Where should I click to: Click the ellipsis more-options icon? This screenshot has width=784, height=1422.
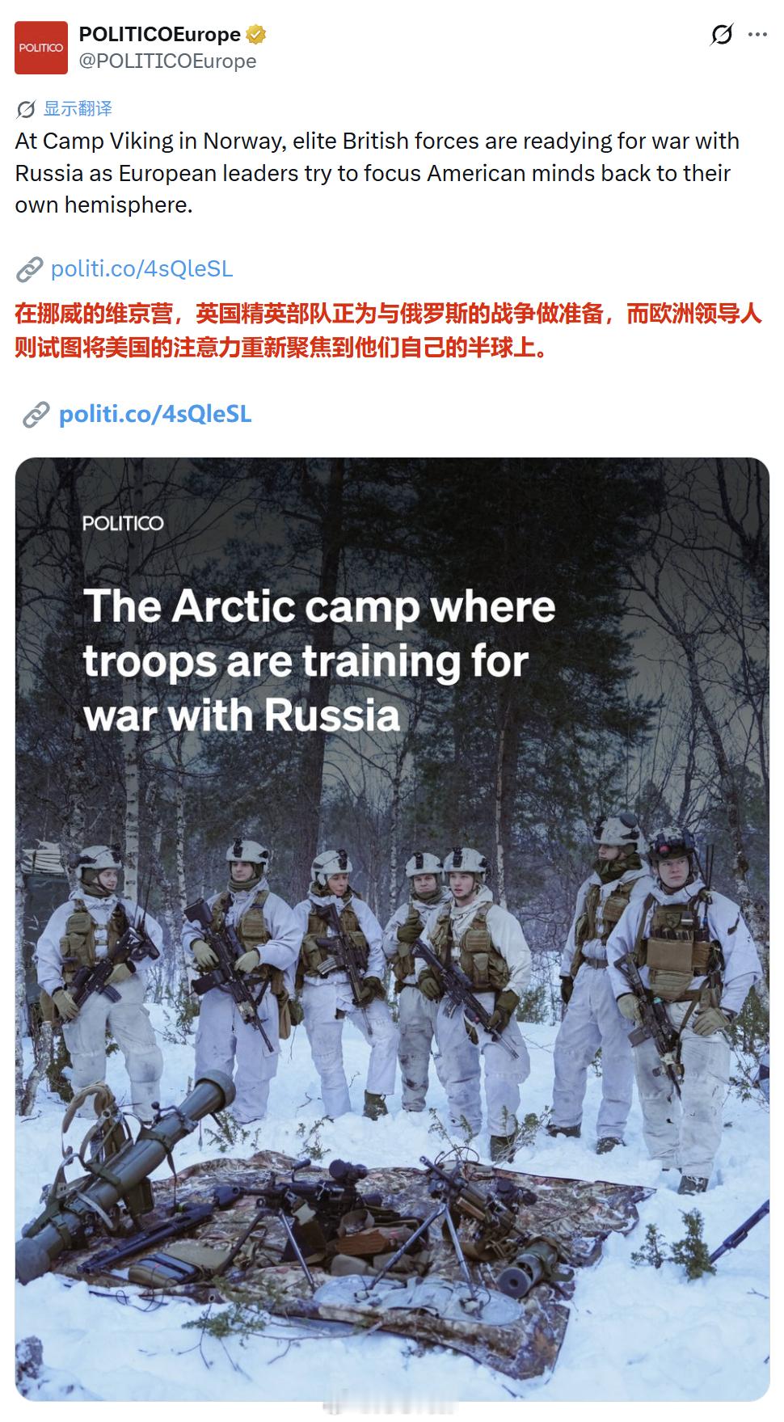(757, 35)
